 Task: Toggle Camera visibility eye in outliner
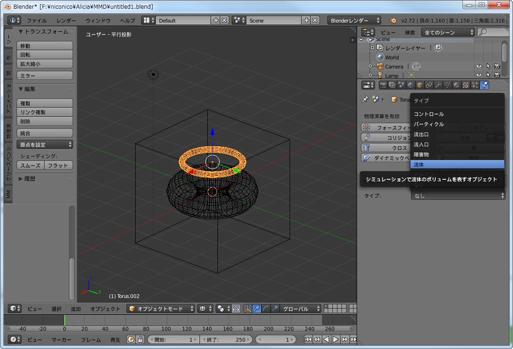(479, 66)
